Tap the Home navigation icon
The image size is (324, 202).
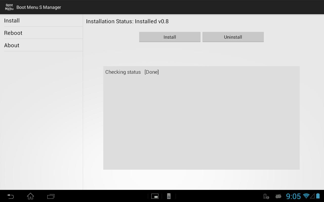pos(30,196)
